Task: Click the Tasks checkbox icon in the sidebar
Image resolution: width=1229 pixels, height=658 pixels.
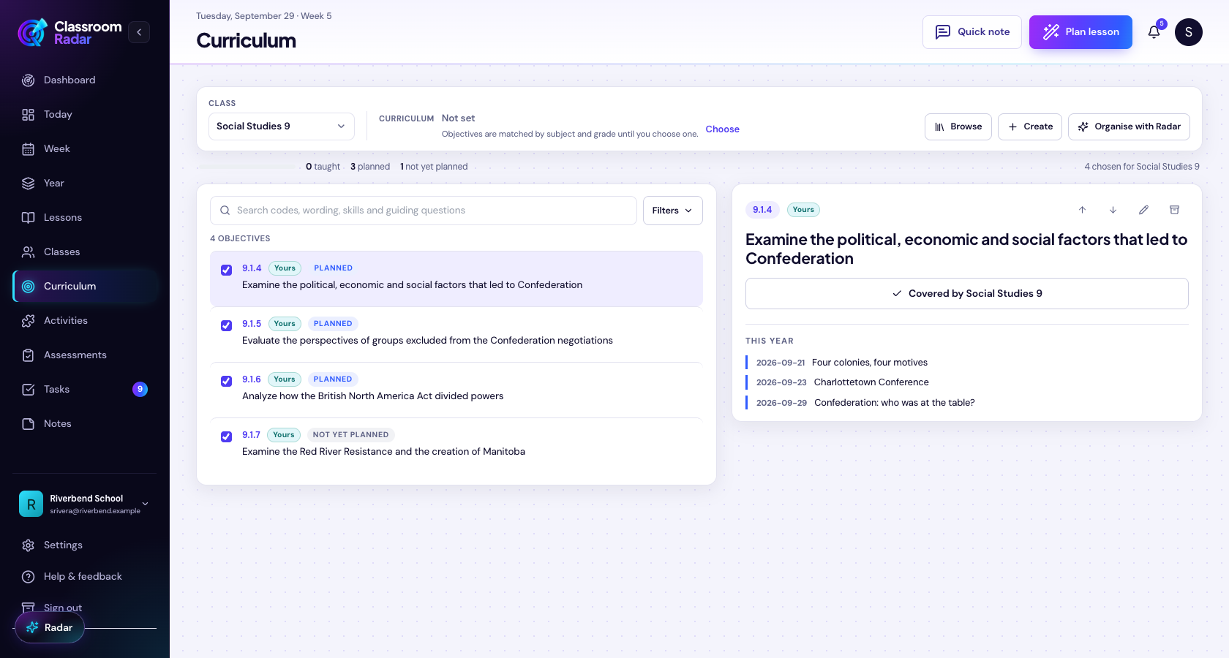Action: pos(29,390)
